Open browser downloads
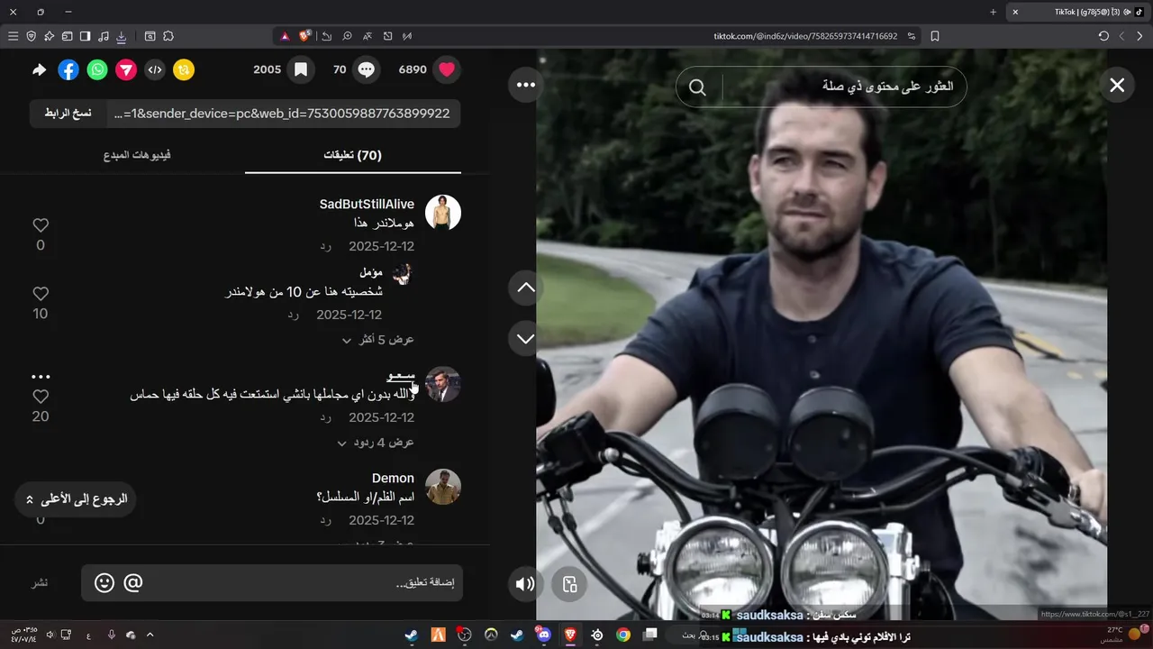The width and height of the screenshot is (1153, 649). coord(121,36)
